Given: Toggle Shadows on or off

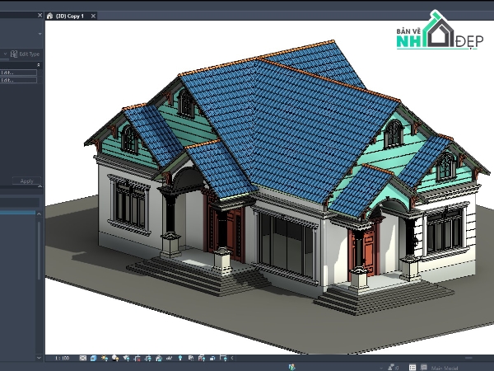Looking at the screenshot, I should [115, 358].
